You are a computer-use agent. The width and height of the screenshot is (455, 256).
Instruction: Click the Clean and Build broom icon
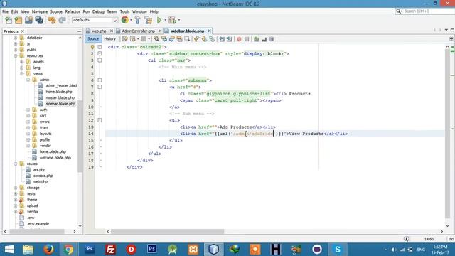(x=149, y=20)
